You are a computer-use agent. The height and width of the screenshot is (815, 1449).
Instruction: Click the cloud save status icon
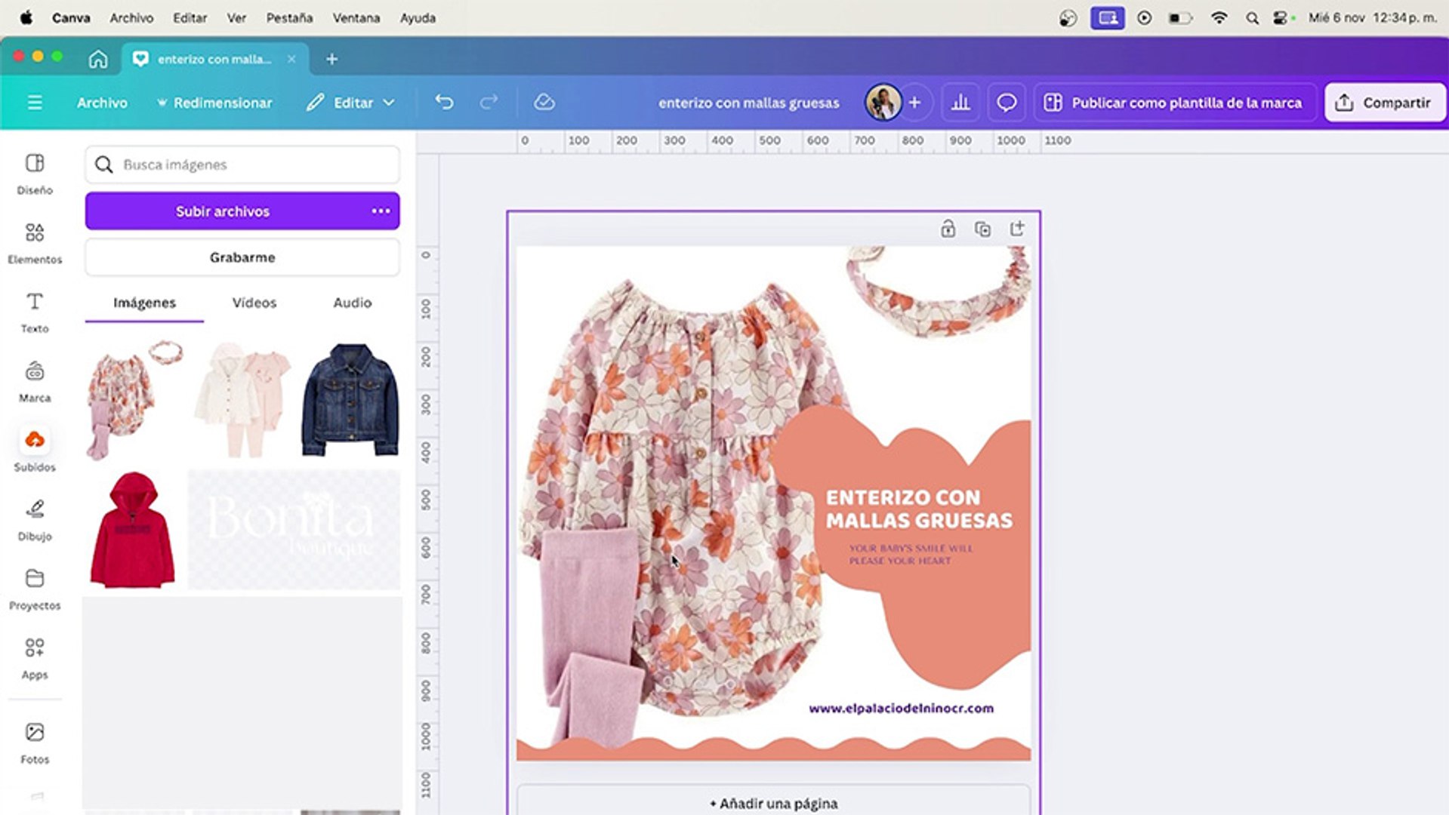pyautogui.click(x=544, y=103)
